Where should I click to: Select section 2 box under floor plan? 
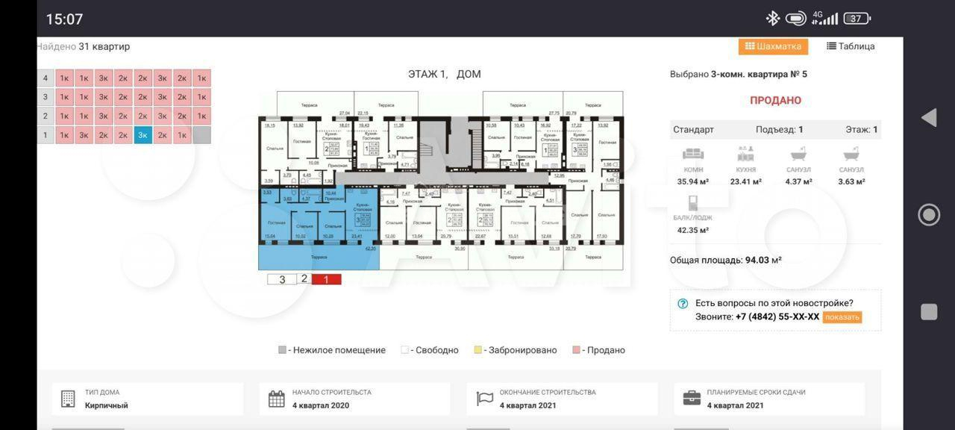(x=304, y=278)
